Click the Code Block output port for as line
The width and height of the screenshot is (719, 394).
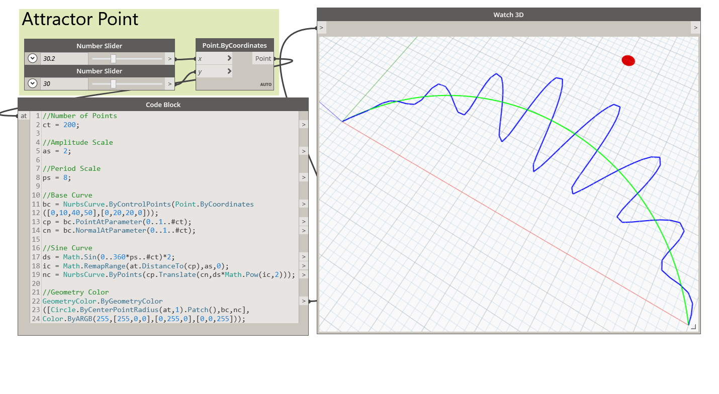(303, 151)
